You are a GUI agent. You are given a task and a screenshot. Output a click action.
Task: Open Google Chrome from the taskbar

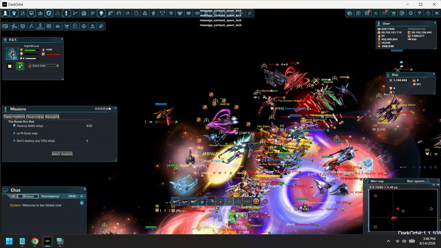(x=35, y=241)
